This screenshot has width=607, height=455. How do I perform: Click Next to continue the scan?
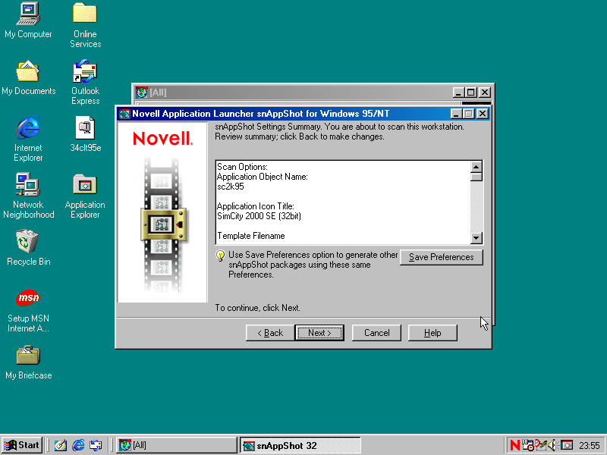319,333
